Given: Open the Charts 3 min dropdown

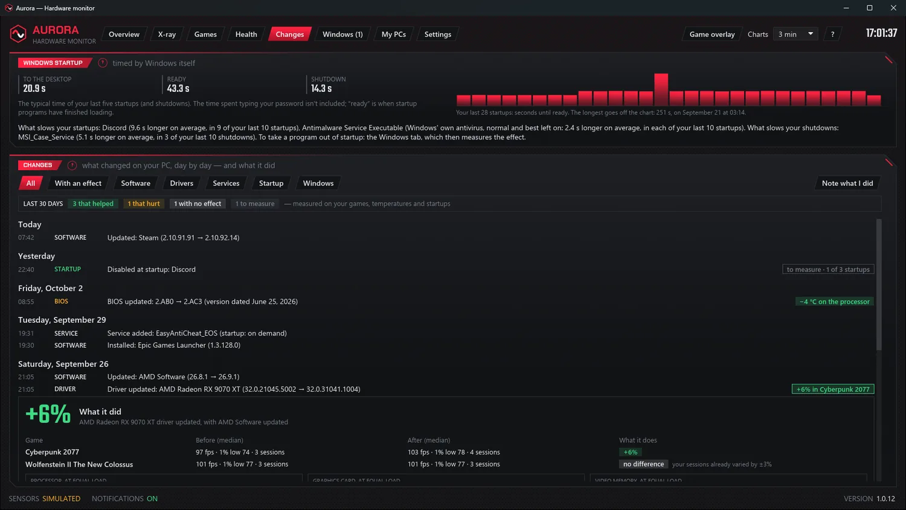Looking at the screenshot, I should pyautogui.click(x=796, y=34).
